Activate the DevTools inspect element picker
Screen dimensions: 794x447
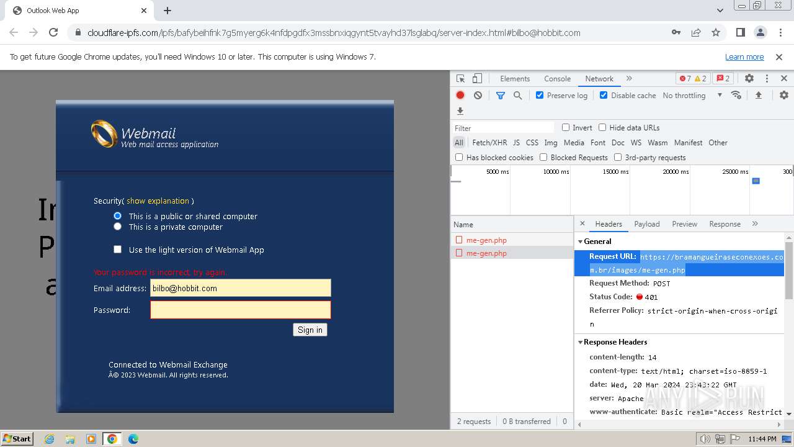tap(460, 79)
